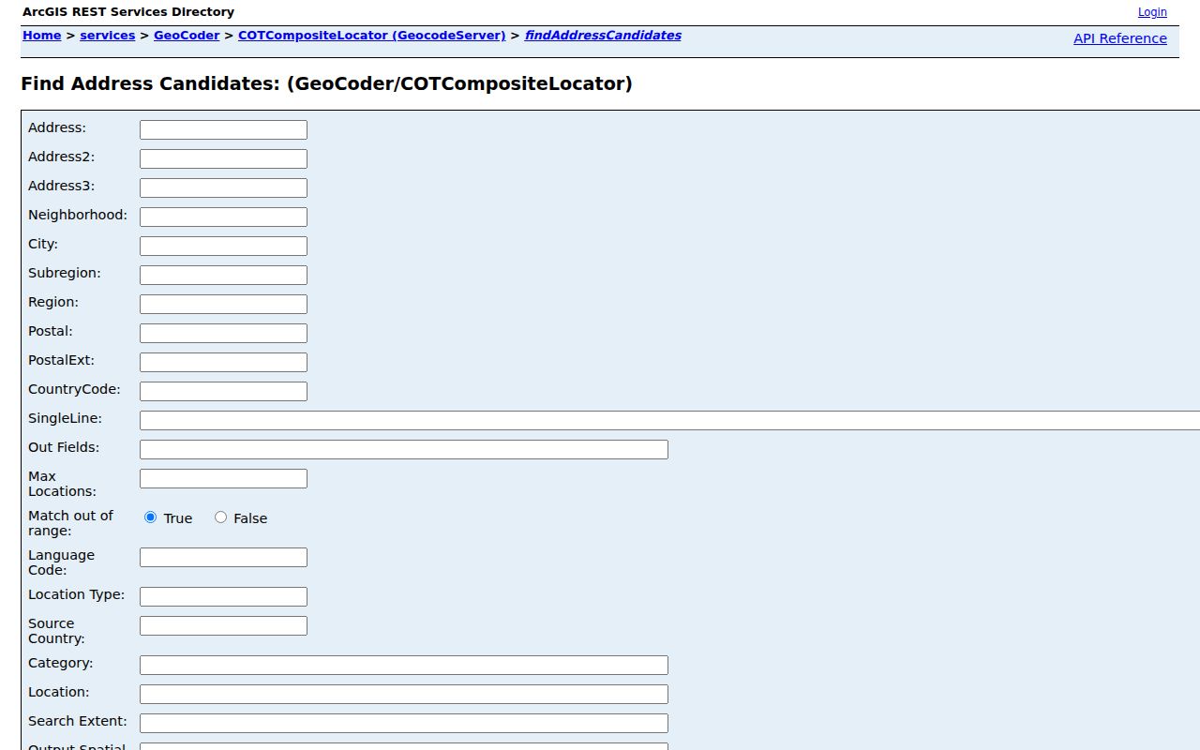Screen dimensions: 1200x750
Task: Click the Category input field
Action: [x=404, y=666]
